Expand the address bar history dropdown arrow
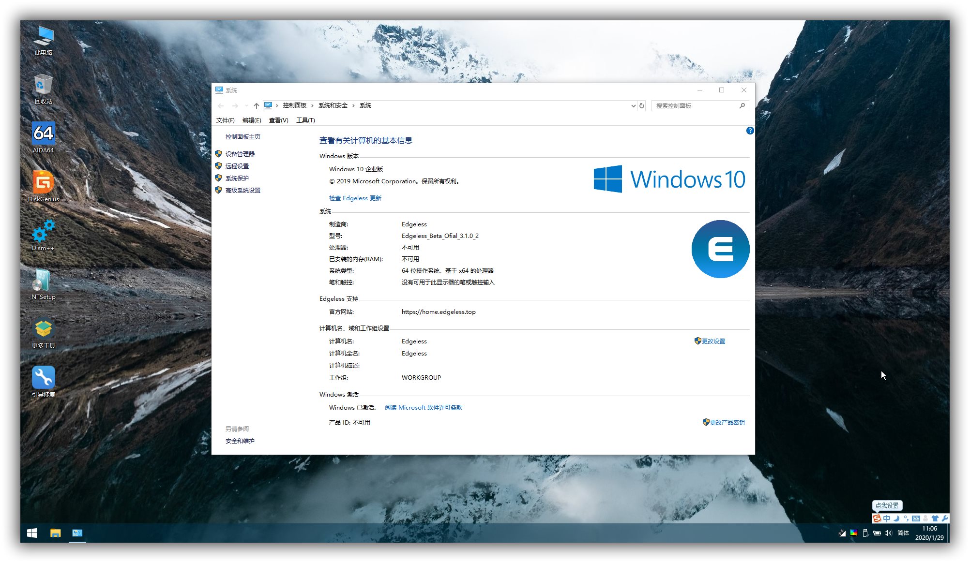The width and height of the screenshot is (970, 563). [x=633, y=105]
